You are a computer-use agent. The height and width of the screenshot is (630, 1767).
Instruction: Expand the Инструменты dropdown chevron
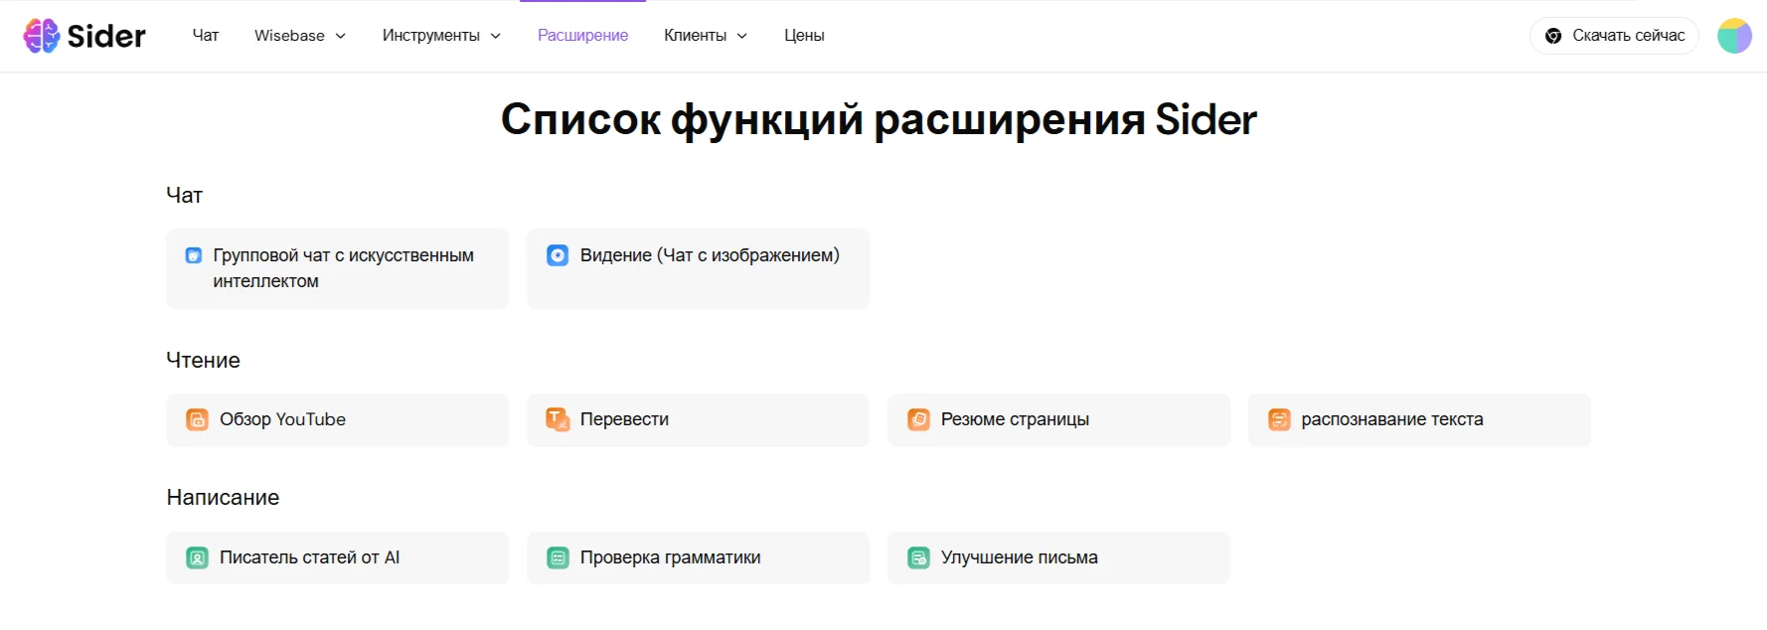pyautogui.click(x=495, y=36)
